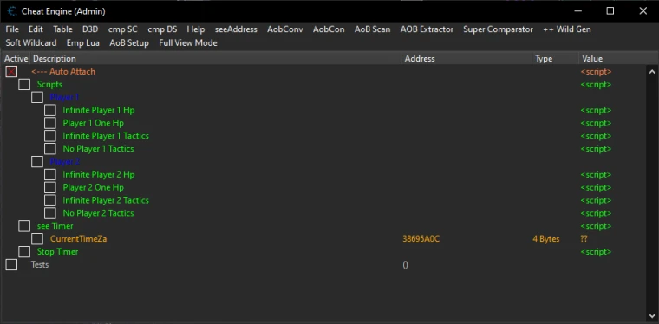Expand the Scripts group checkbox
The height and width of the screenshot is (324, 659).
coord(24,84)
